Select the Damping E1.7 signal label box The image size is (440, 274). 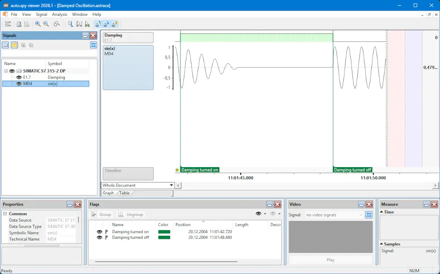(x=128, y=37)
